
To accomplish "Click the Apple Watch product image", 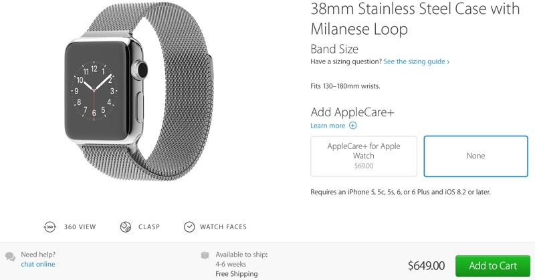I will click(x=138, y=92).
